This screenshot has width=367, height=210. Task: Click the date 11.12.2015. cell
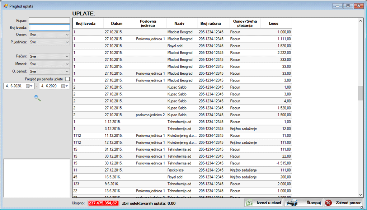tap(119, 136)
